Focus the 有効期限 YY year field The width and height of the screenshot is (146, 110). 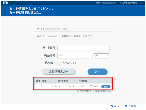pyautogui.click(x=75, y=56)
